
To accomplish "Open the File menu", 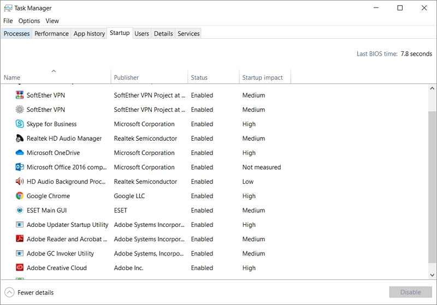I will coord(8,21).
